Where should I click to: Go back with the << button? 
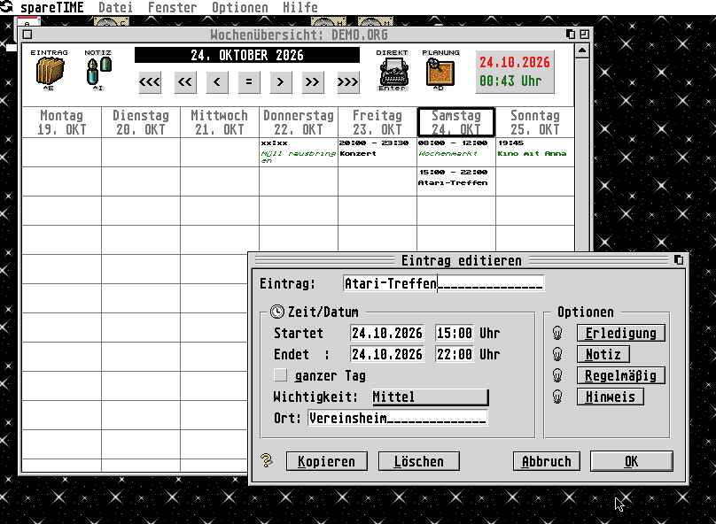pos(185,82)
